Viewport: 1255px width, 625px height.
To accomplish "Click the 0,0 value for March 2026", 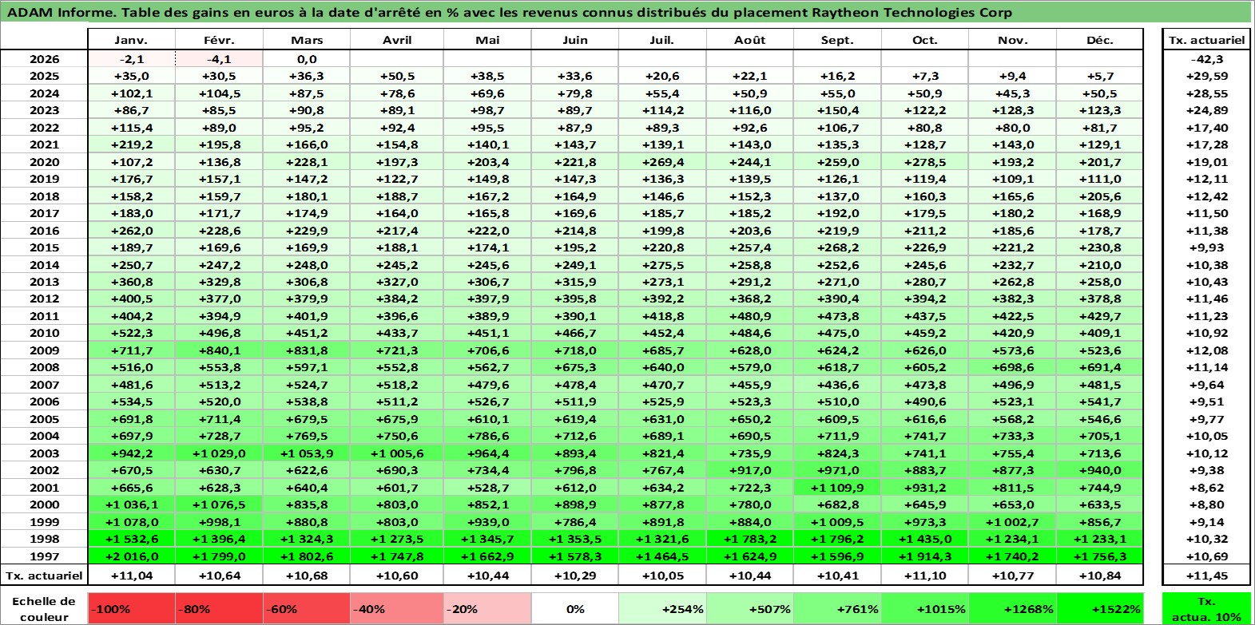I will pyautogui.click(x=307, y=59).
